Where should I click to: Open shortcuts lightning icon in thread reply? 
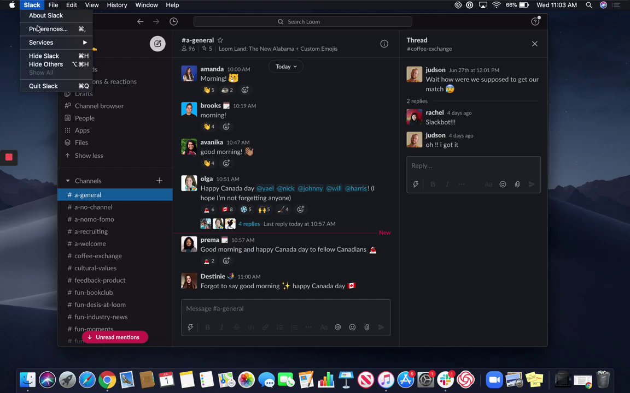point(416,184)
